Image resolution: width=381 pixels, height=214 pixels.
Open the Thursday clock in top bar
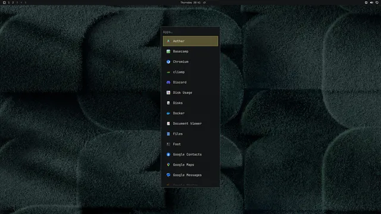pyautogui.click(x=190, y=2)
